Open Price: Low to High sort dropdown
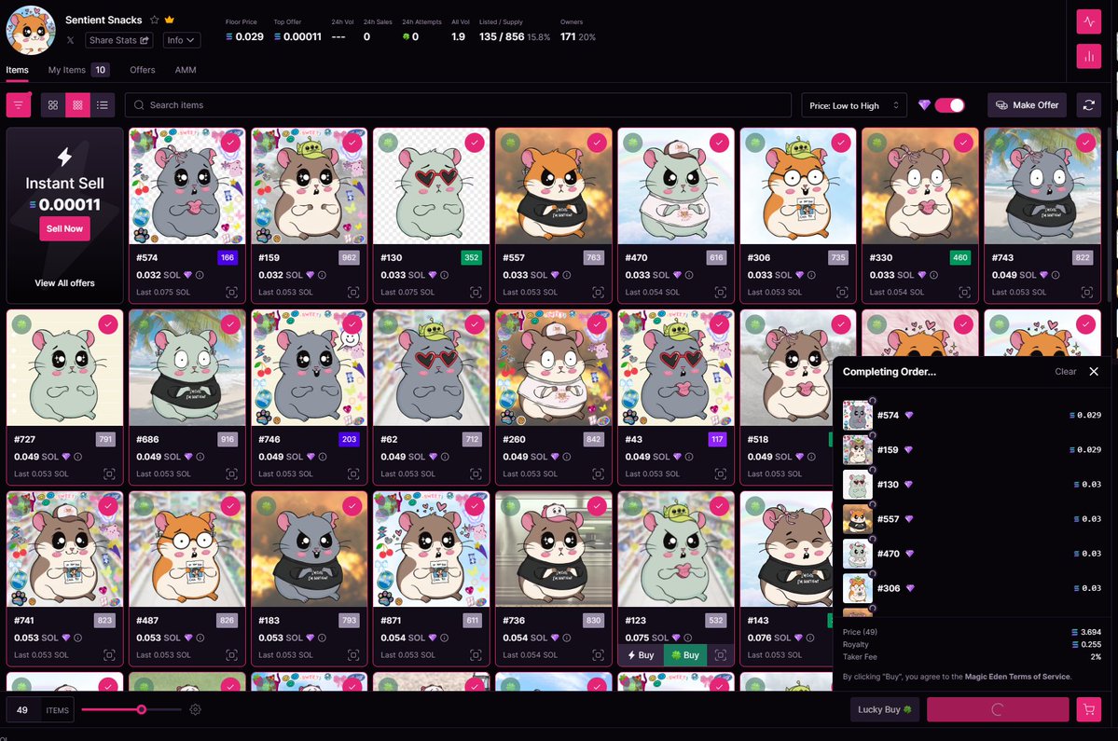 [x=854, y=105]
